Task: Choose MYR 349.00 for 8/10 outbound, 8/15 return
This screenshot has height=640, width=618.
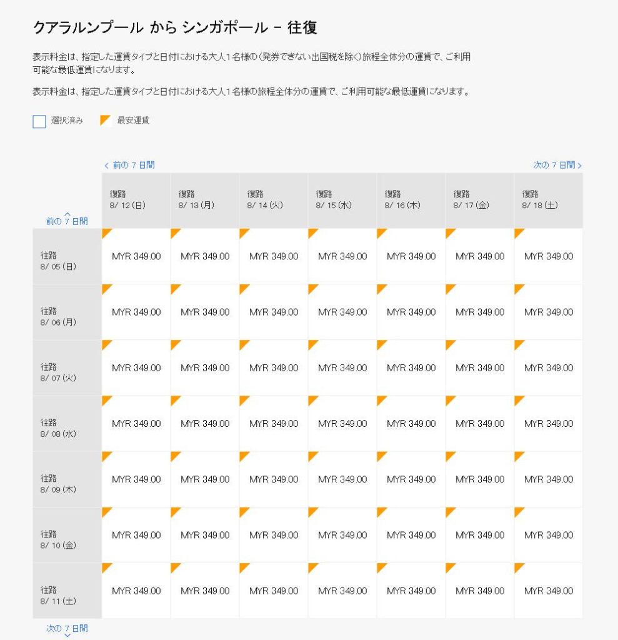Action: pos(342,535)
